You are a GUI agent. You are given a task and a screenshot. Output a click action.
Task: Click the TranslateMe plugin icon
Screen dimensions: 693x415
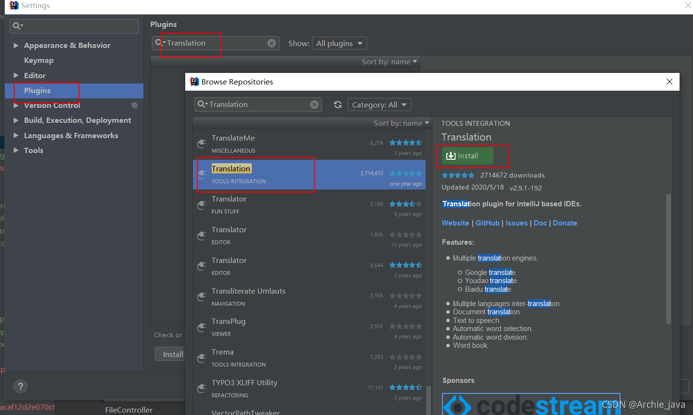point(202,144)
